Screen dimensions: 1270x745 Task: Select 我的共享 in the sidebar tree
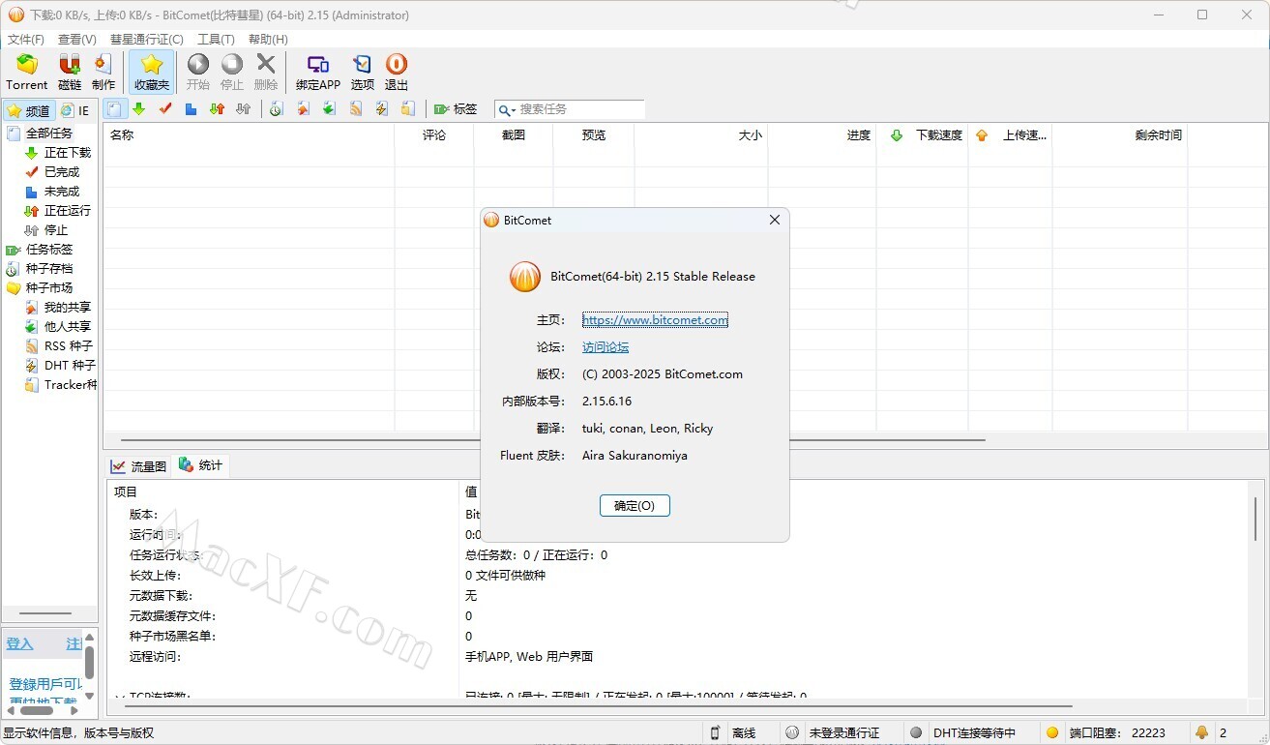click(68, 308)
